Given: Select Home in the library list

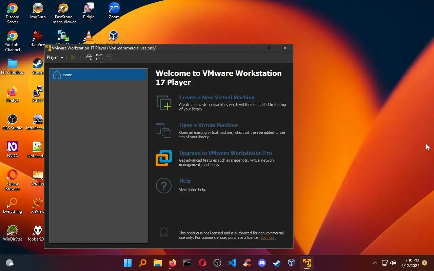Looking at the screenshot, I should click(99, 75).
